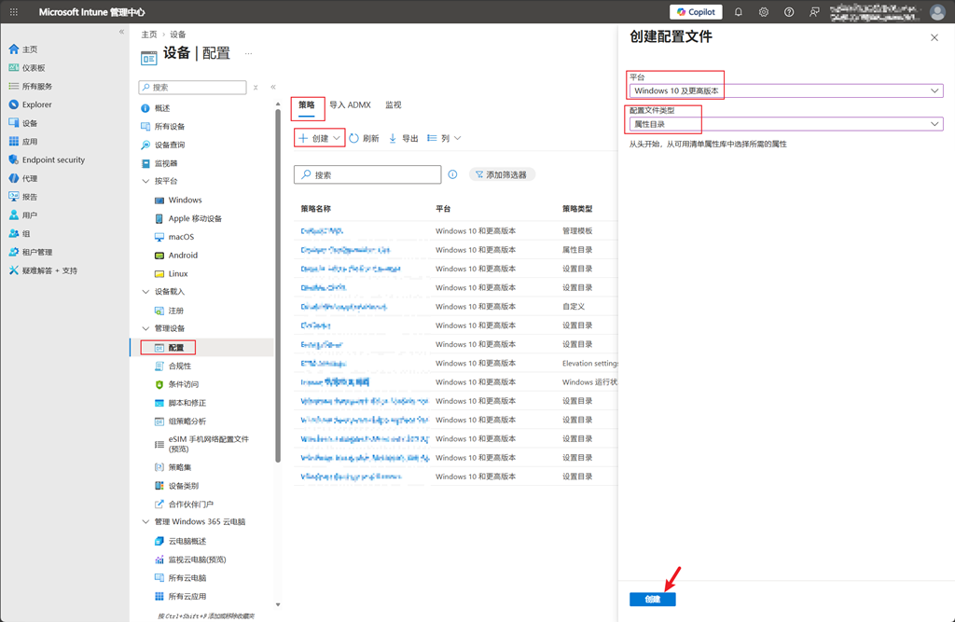The width and height of the screenshot is (955, 622).
Task: Click the 导出 export toolbar button
Action: [404, 138]
